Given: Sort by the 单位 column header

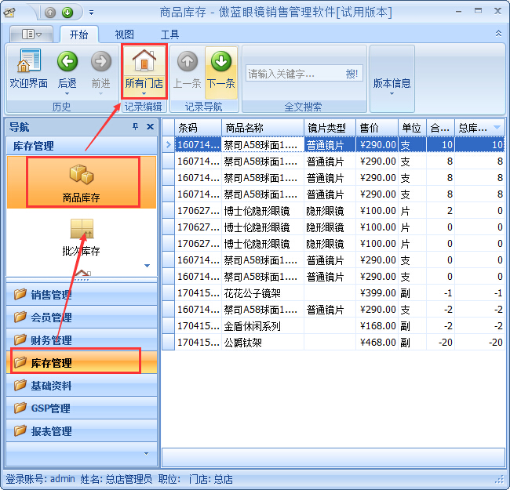Looking at the screenshot, I should 412,128.
